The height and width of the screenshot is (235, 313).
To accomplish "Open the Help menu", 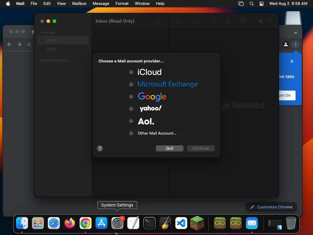I will (x=160, y=3).
